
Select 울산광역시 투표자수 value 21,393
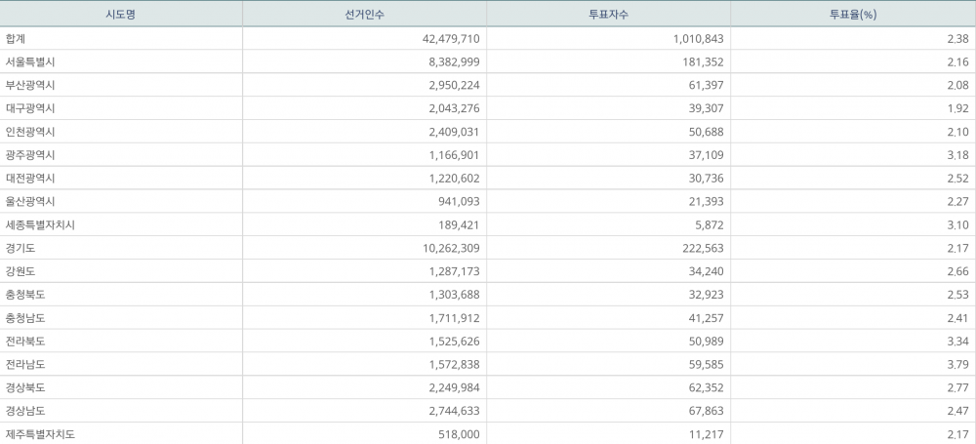702,201
